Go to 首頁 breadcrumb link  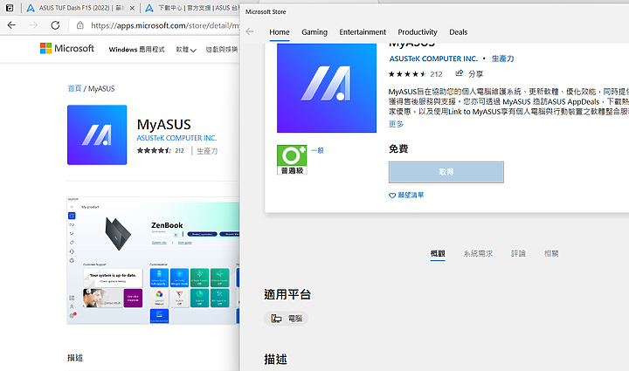point(74,88)
